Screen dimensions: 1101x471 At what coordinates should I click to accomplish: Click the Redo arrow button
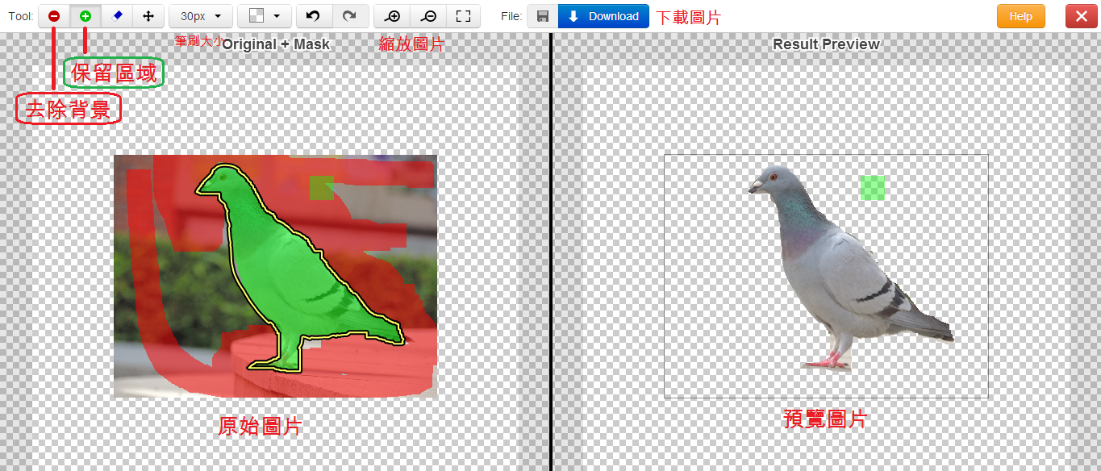coord(350,16)
